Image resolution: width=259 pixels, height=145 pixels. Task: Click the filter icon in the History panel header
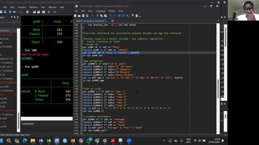(x=12, y=17)
